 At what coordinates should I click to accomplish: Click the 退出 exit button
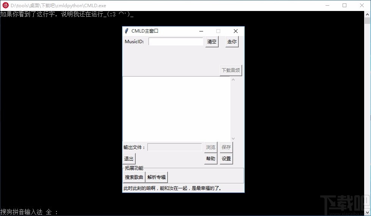(x=129, y=159)
